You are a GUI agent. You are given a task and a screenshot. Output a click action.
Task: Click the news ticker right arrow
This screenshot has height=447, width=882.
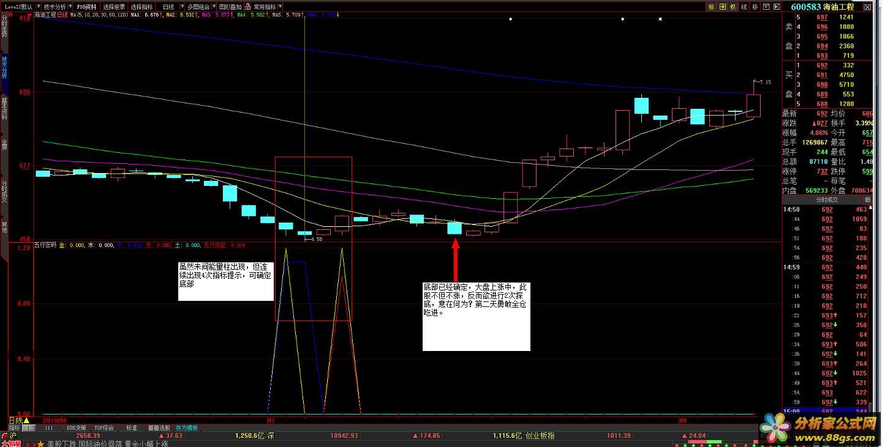(x=34, y=444)
